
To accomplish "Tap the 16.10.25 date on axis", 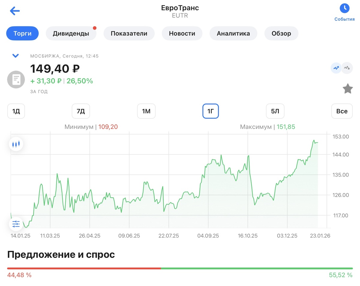I will point(247,236).
